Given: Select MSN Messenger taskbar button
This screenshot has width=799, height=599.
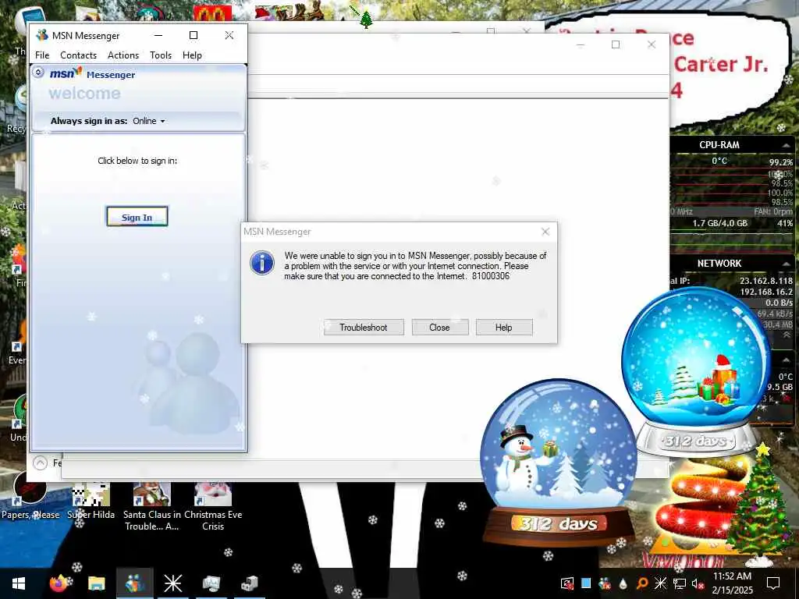Looking at the screenshot, I should point(134,583).
